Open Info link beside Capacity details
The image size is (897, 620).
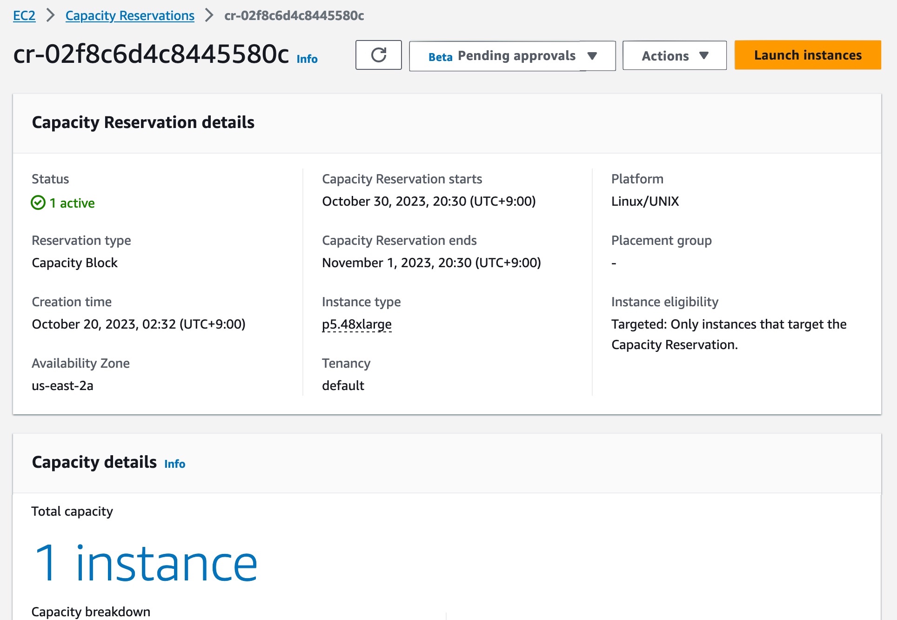(x=174, y=464)
